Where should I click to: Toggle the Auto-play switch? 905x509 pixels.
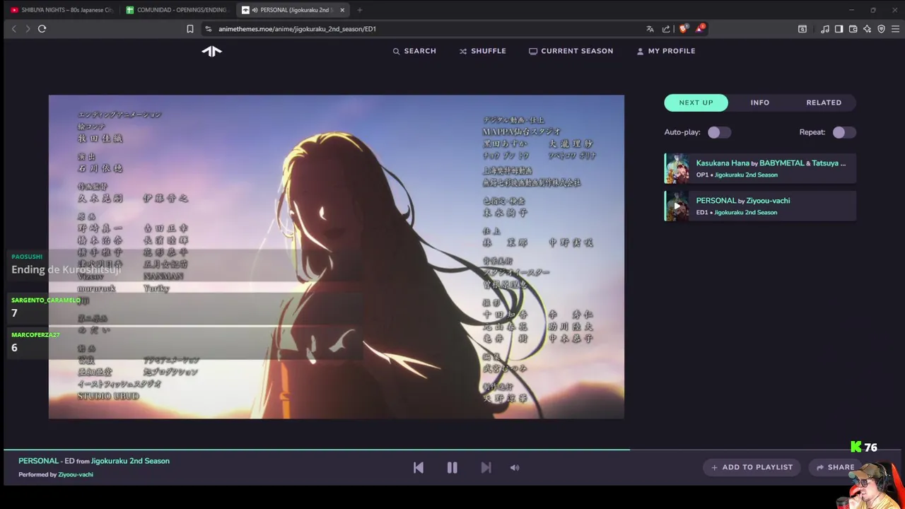(x=719, y=132)
